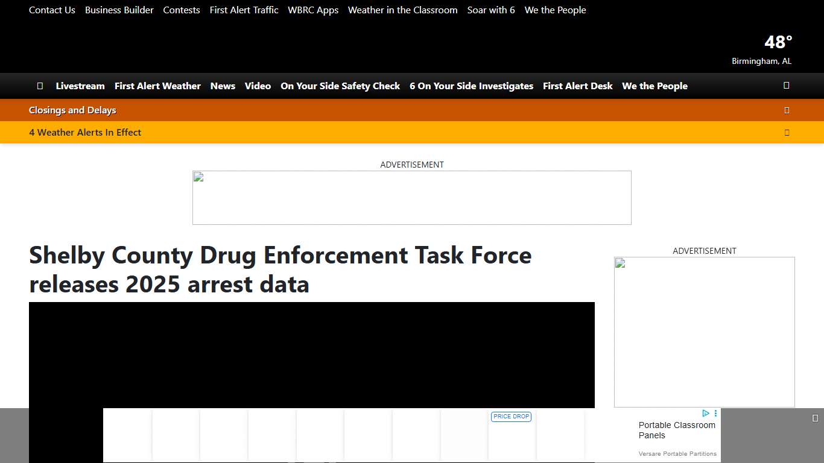Image resolution: width=824 pixels, height=463 pixels.
Task: Open the search icon in the navigation bar
Action: tap(786, 86)
